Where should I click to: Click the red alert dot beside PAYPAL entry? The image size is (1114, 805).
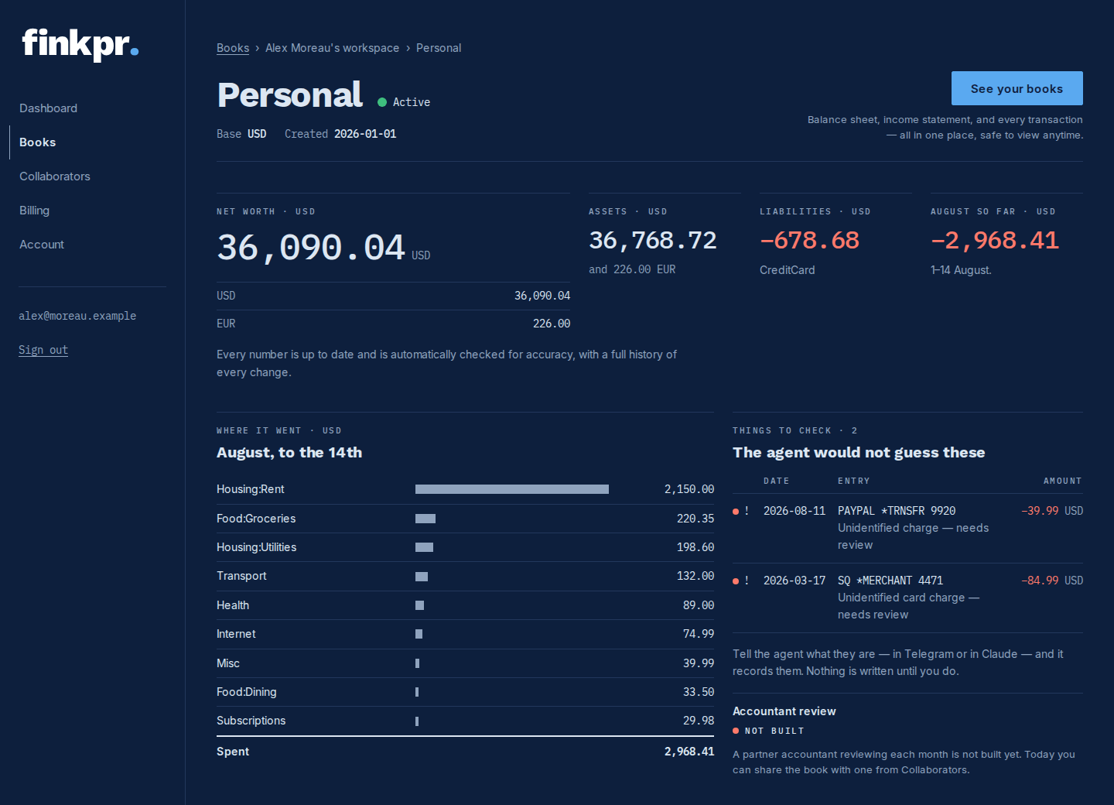pyautogui.click(x=736, y=512)
